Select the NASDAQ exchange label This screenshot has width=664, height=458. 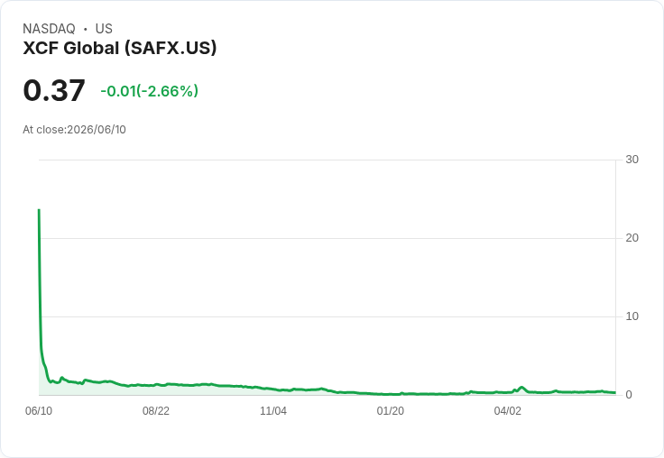(x=49, y=29)
